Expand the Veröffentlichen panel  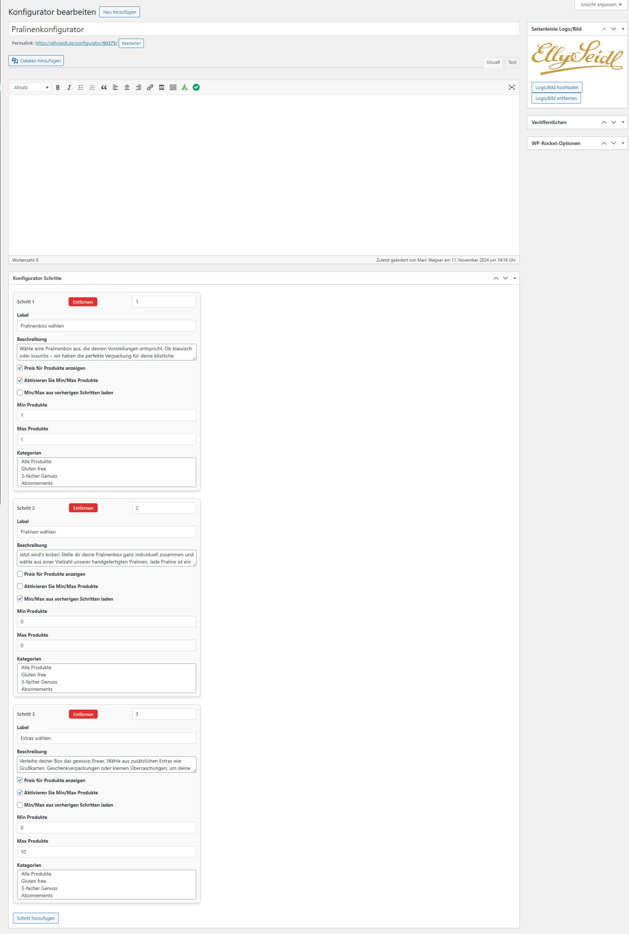tap(623, 122)
